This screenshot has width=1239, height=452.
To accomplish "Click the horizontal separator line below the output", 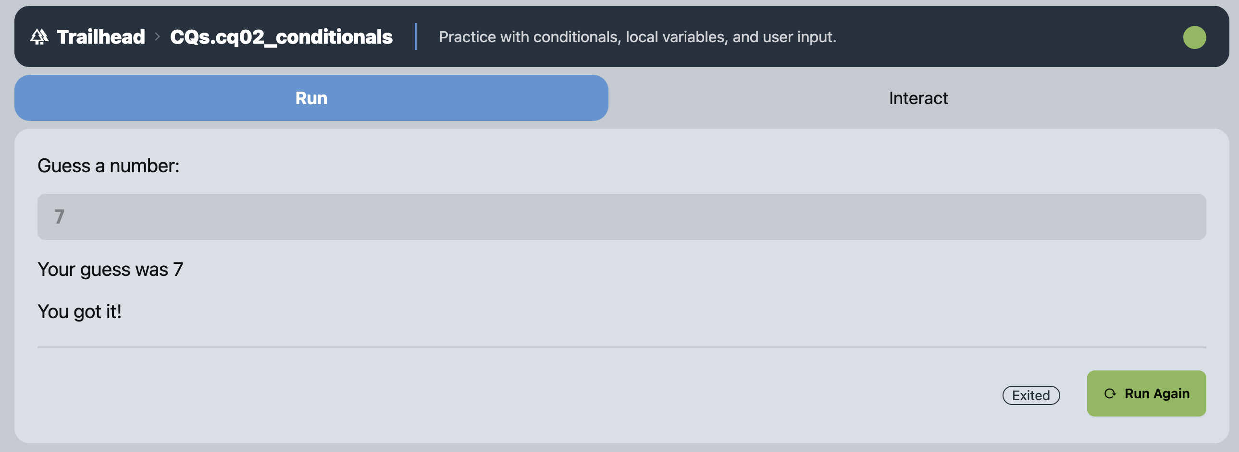I will [x=621, y=347].
